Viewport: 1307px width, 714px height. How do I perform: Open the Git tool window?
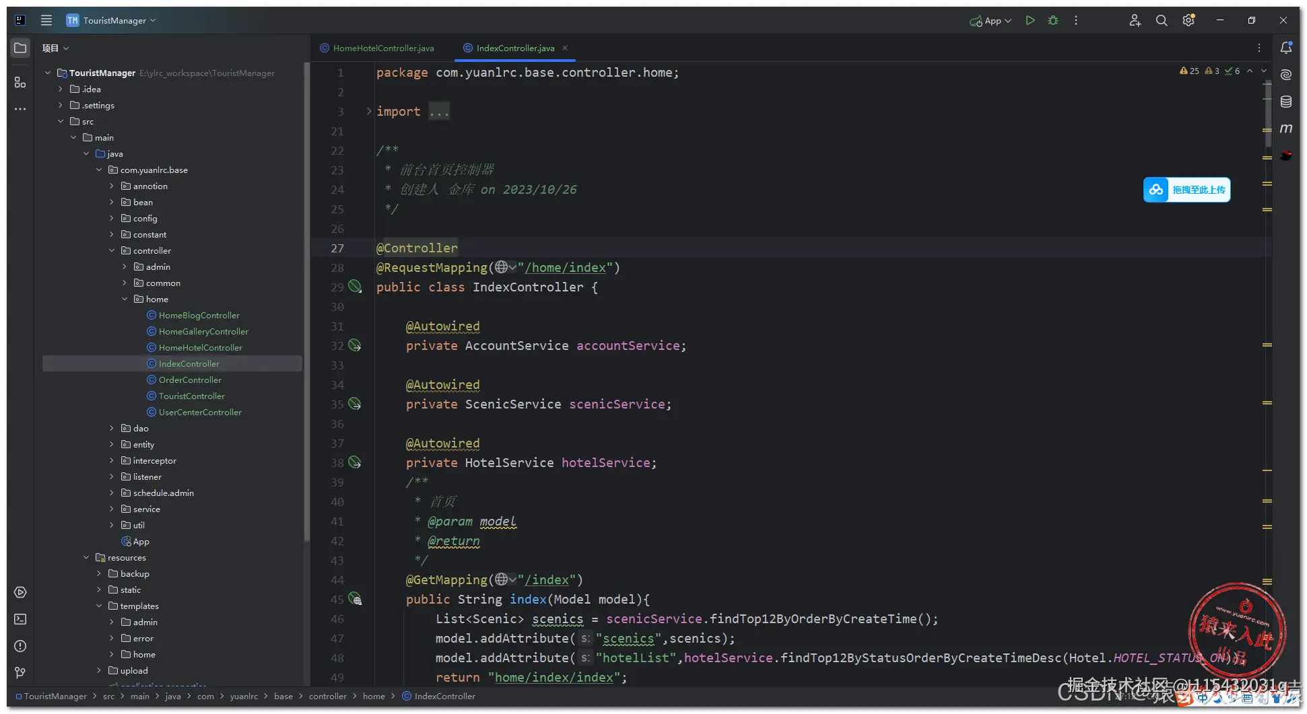point(20,673)
